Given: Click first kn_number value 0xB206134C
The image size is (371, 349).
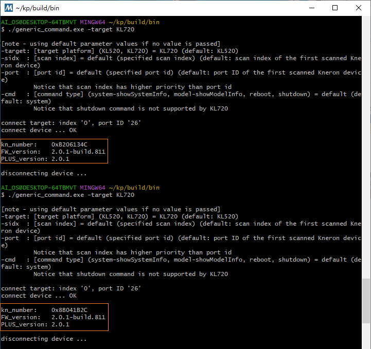Looking at the screenshot, I should (69, 144).
